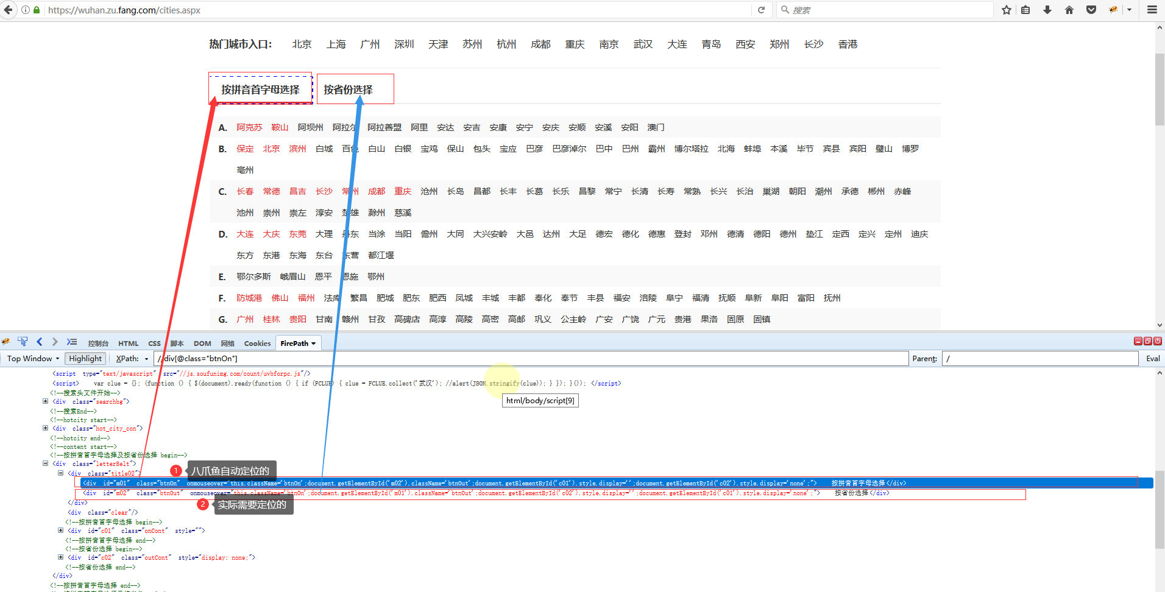1165x592 pixels.
Task: Collapse the div class title02 node
Action: pos(60,473)
